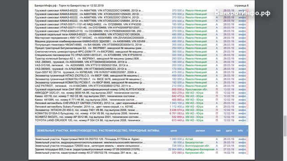This screenshot has width=287, height=161.
Task: Open инфо link for Subaru Forester row
Action: pos(242,106)
